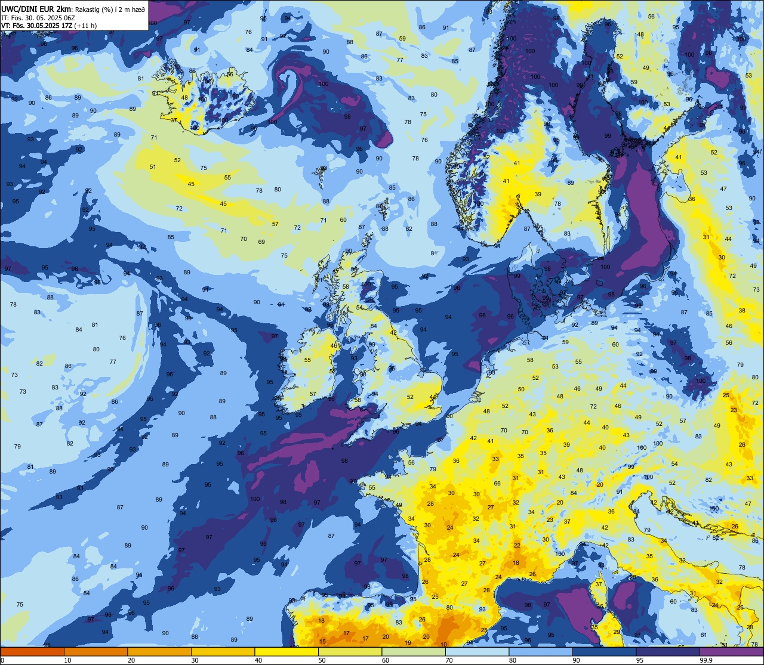This screenshot has height=665, width=764.
Task: Click the 80–90 % medium blue legend swatch
Action: [540, 651]
